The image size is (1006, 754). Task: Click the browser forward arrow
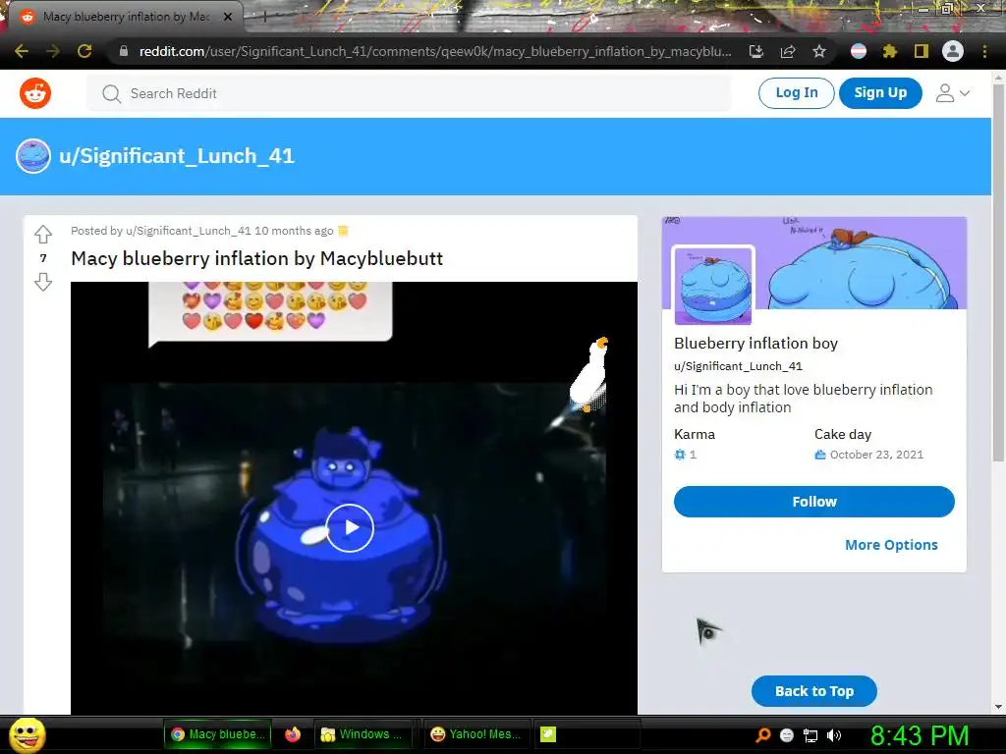[53, 51]
